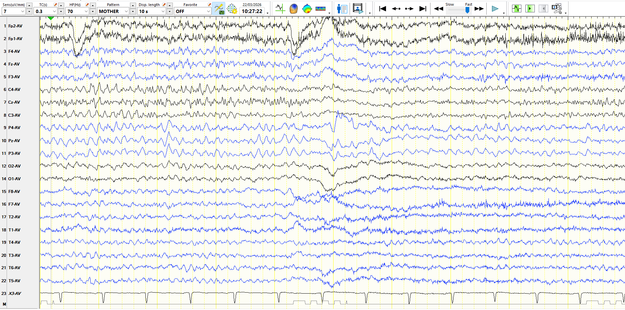Increase display length with up arrow
This screenshot has width=625, height=310.
pos(170,5)
